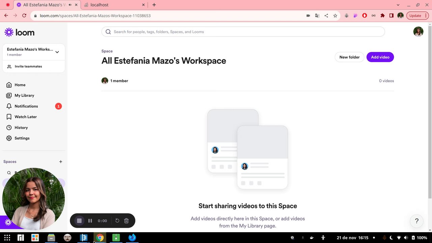432x243 pixels.
Task: Open the tab search dropdown arrow
Action: (398, 5)
